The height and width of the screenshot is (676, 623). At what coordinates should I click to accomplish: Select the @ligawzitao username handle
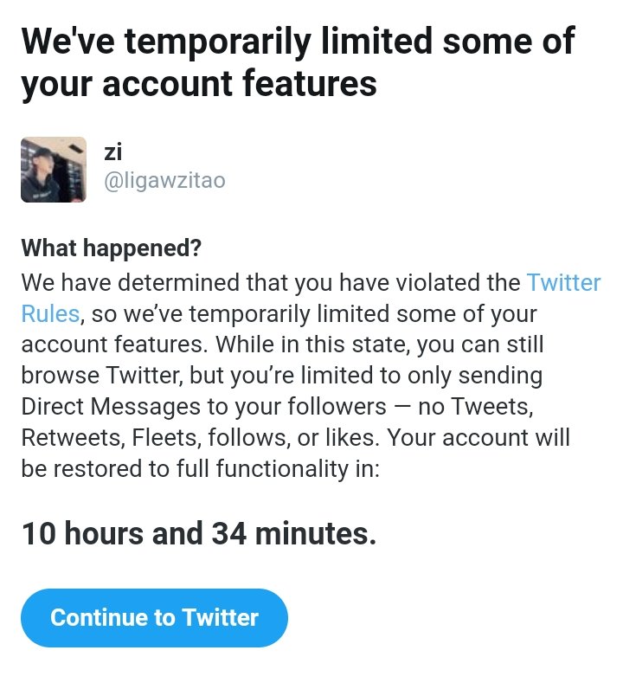pyautogui.click(x=164, y=180)
